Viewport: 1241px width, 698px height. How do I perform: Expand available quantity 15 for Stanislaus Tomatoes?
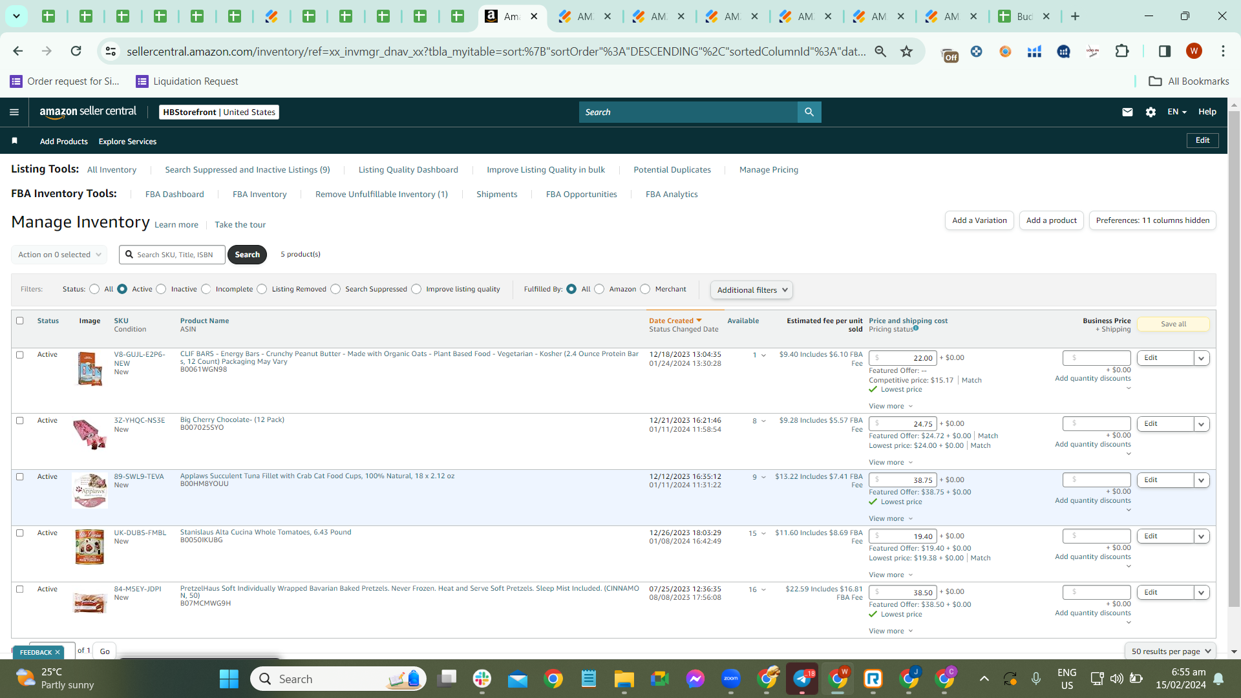pos(757,533)
